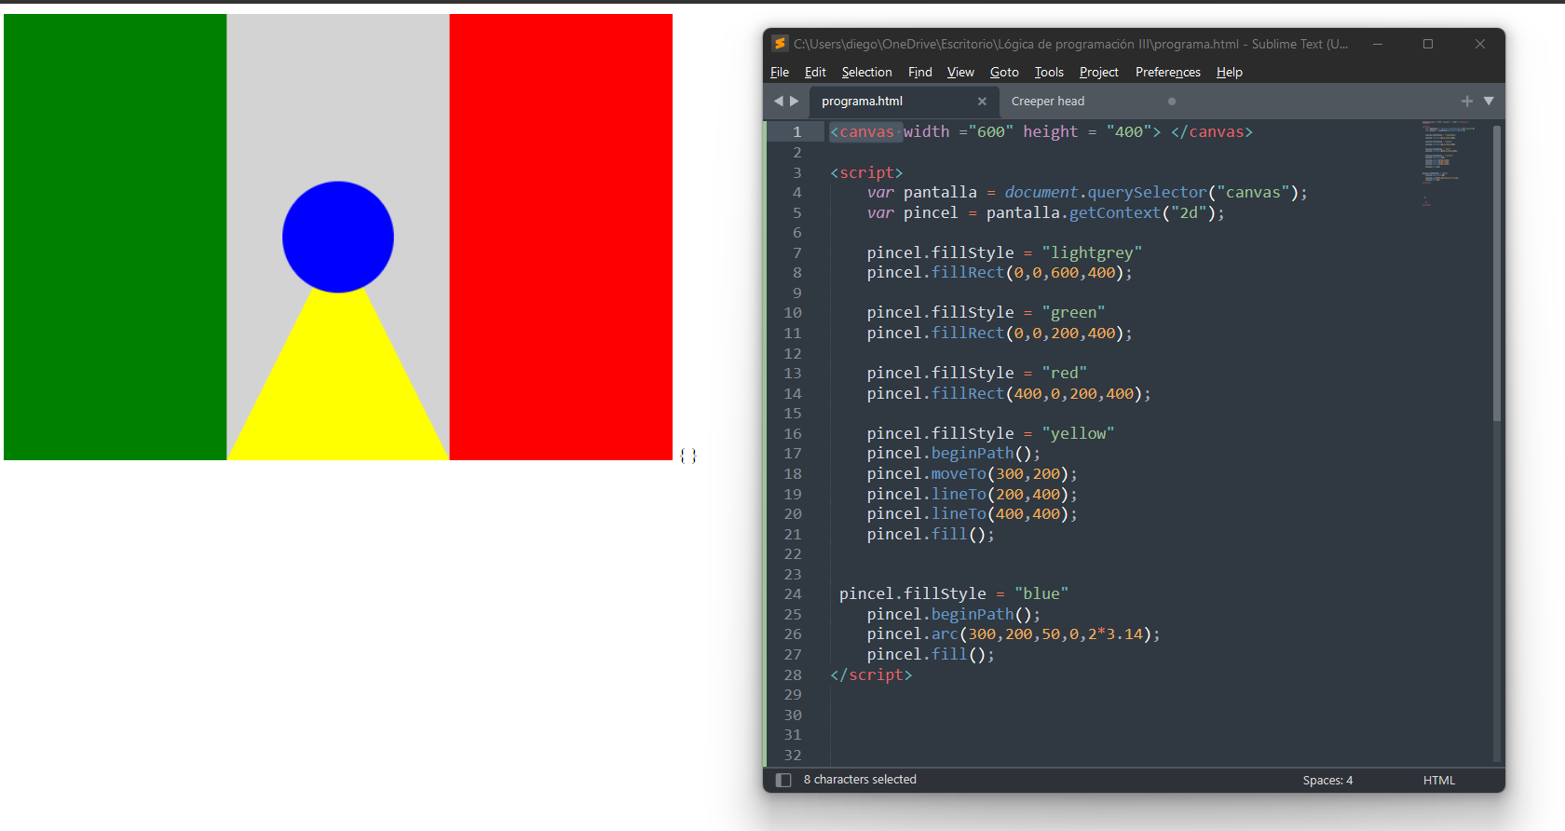Open the Goto menu
This screenshot has height=831, width=1565.
tap(1004, 72)
